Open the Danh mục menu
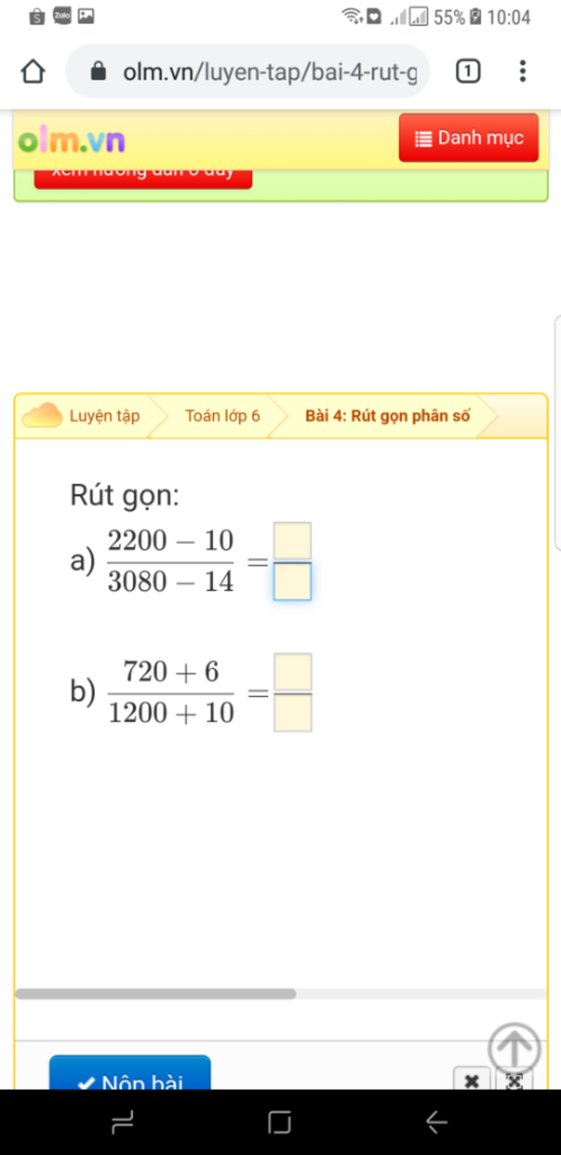 [469, 138]
